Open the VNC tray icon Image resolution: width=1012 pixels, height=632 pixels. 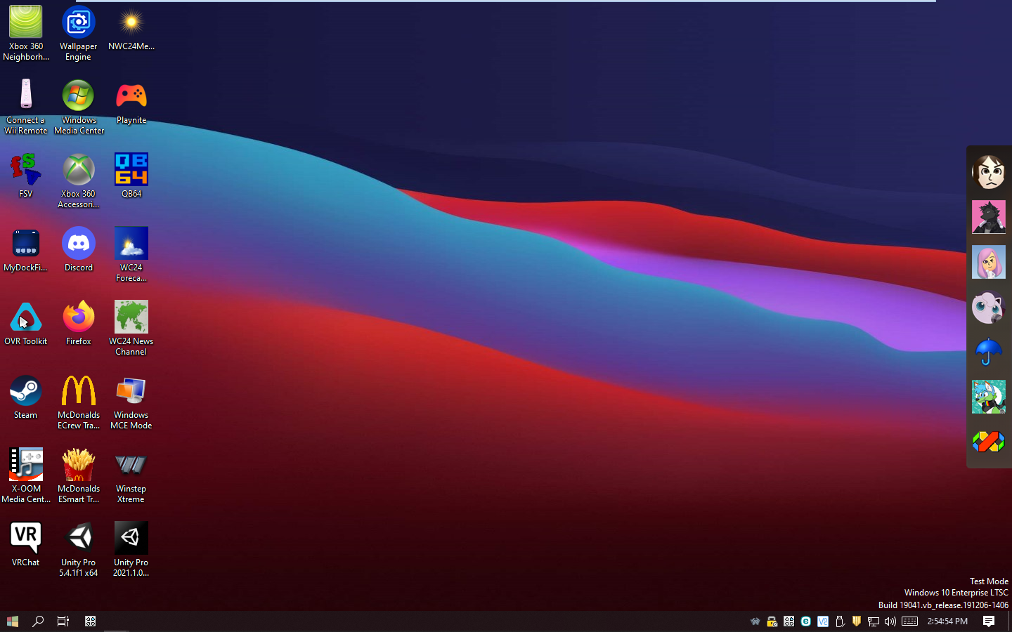[x=823, y=621]
